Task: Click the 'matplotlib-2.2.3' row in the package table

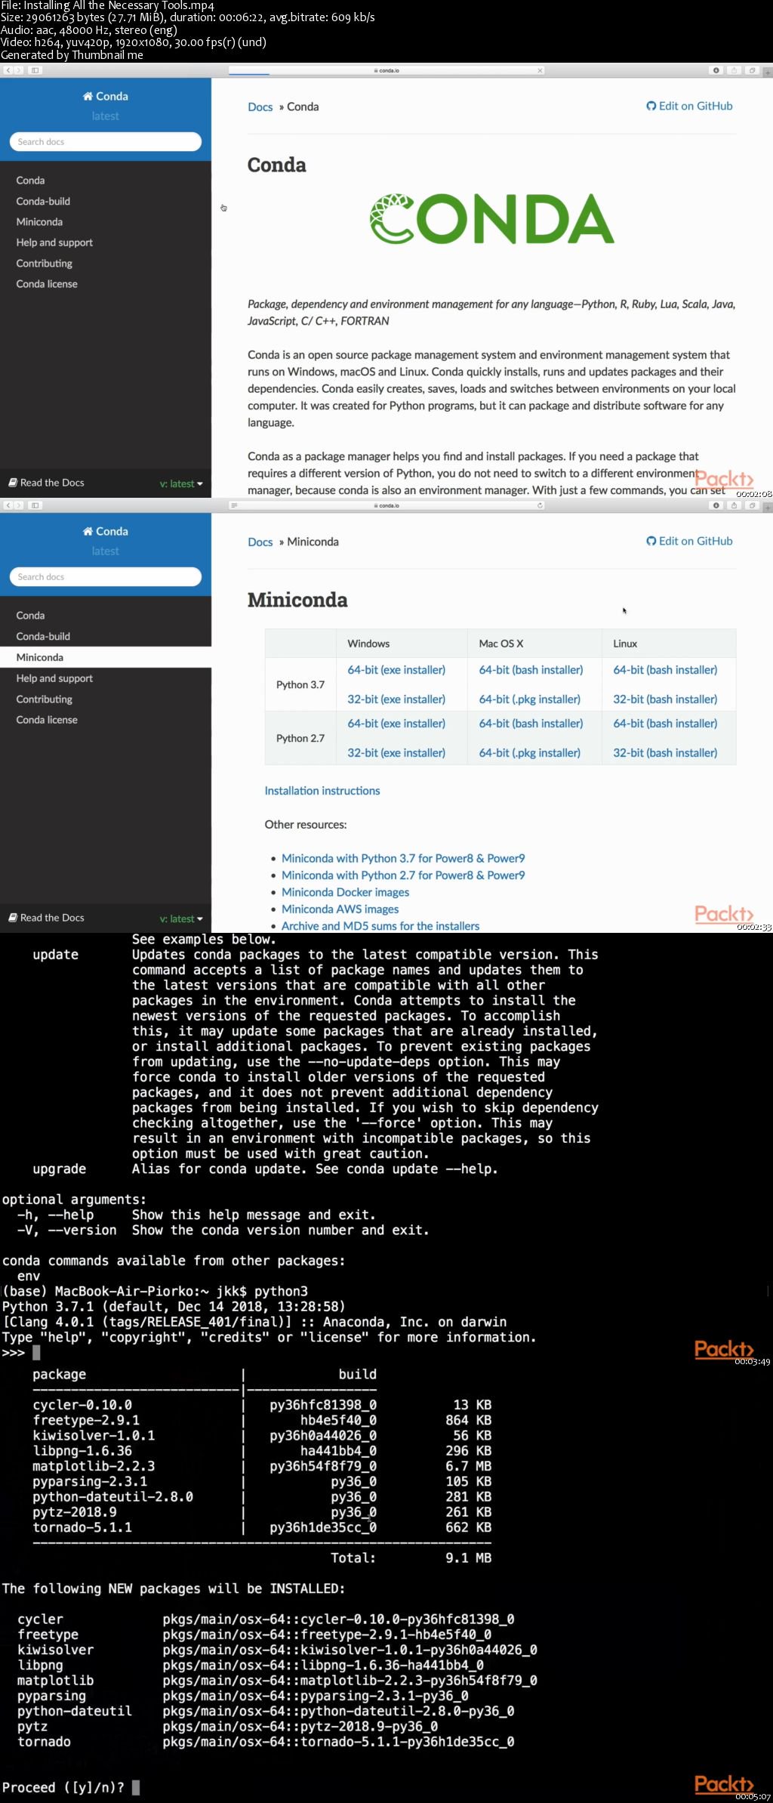Action: click(x=262, y=1466)
